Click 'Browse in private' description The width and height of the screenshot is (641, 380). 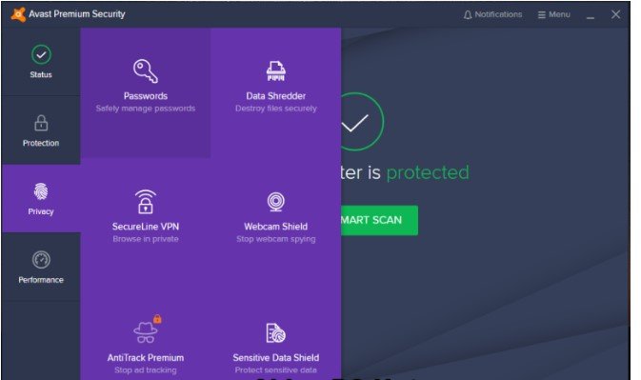coord(146,239)
